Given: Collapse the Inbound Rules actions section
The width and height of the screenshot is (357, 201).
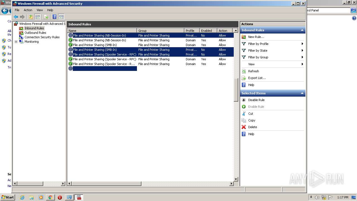Looking at the screenshot, I should [302, 30].
